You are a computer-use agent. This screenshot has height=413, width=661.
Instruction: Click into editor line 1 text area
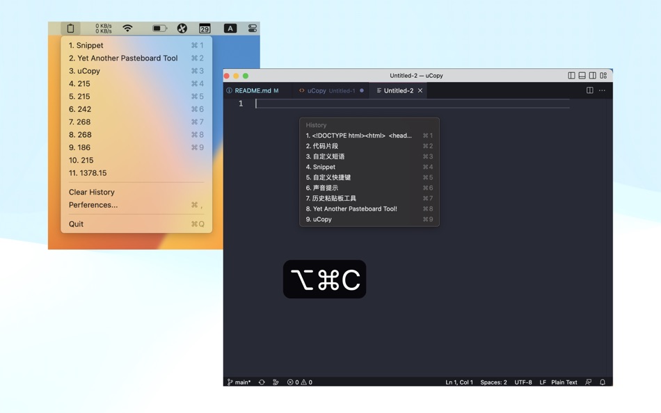413,104
